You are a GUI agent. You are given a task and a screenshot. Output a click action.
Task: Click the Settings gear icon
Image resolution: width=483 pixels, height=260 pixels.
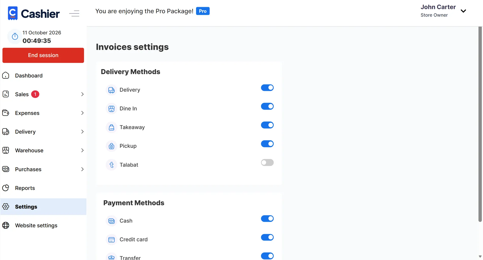(6, 207)
